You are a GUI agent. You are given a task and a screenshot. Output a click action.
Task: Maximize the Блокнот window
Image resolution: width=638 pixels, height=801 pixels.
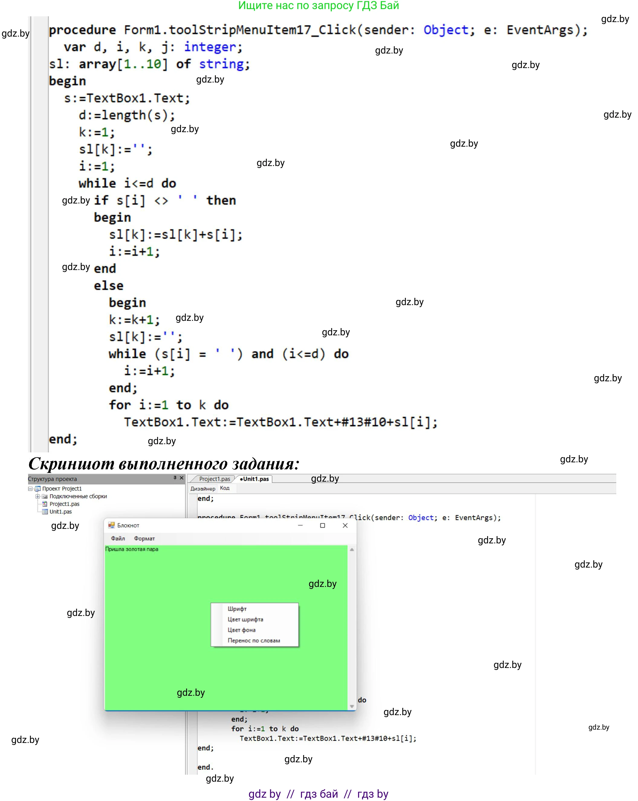tap(322, 525)
